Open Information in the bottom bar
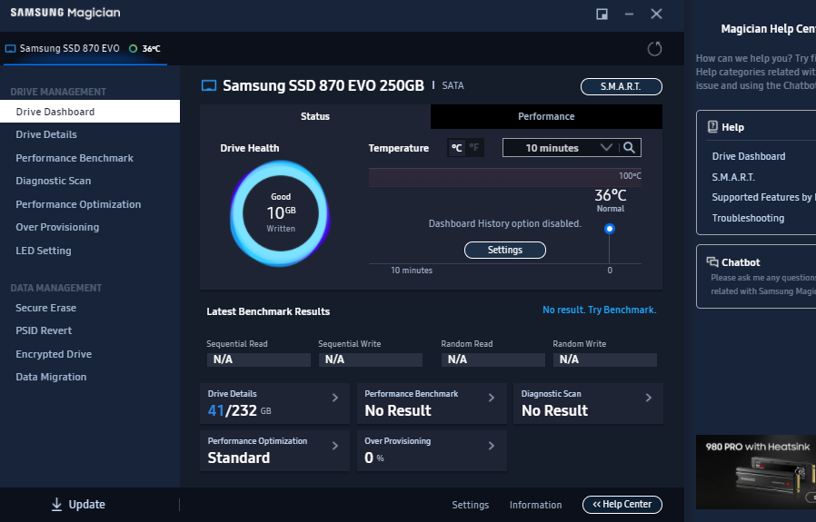This screenshot has height=522, width=816. pyautogui.click(x=535, y=505)
